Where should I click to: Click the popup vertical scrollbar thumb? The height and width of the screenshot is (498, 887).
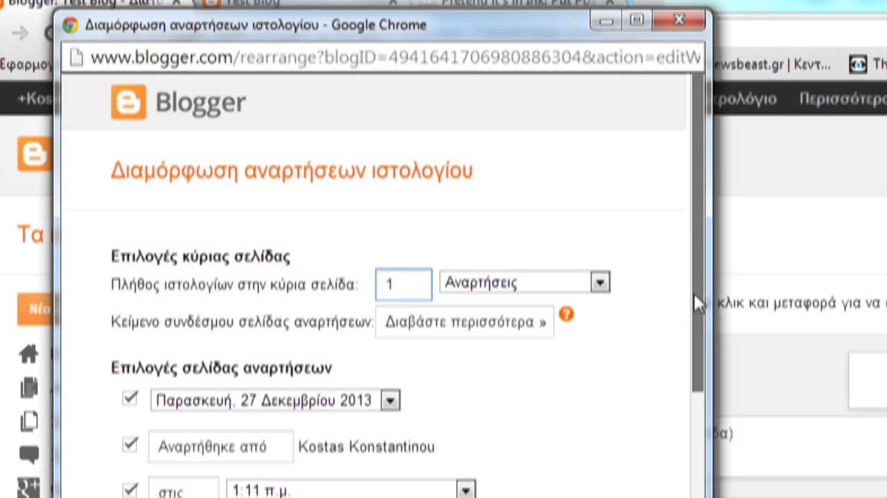698,233
